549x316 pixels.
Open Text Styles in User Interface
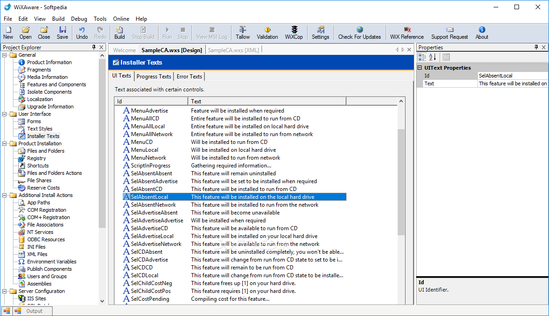pos(40,129)
